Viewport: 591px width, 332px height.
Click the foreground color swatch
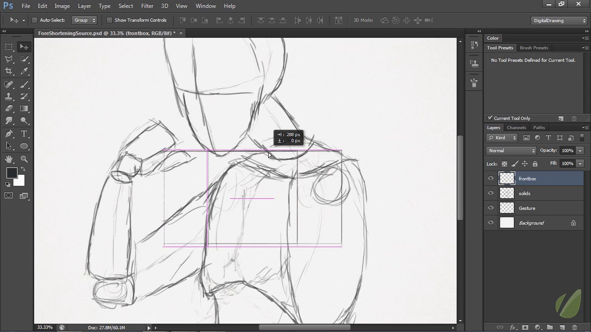[12, 173]
